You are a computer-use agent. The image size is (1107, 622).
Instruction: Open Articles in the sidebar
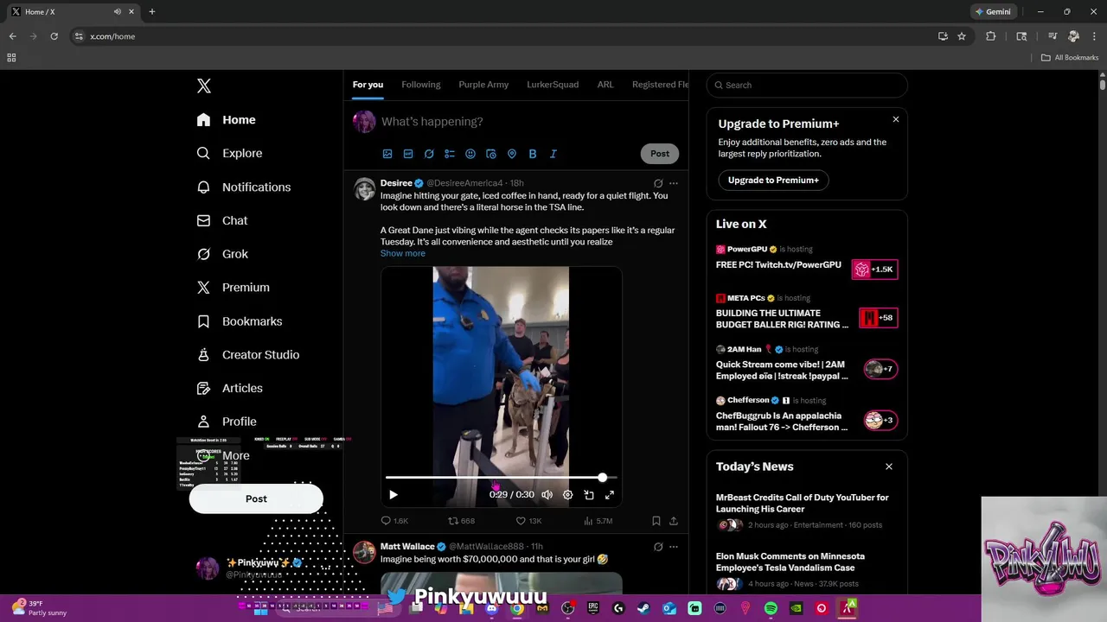pyautogui.click(x=229, y=389)
